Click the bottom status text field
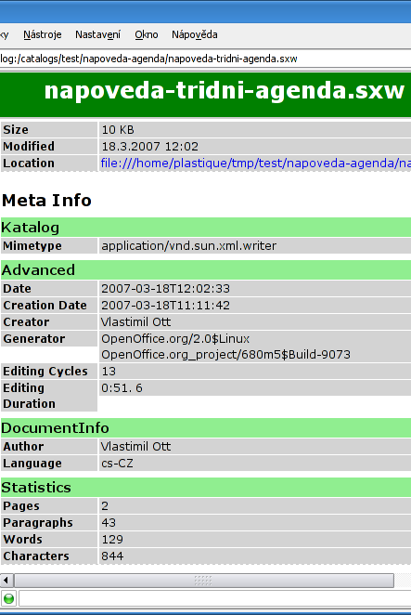The image size is (411, 615). click(214, 599)
